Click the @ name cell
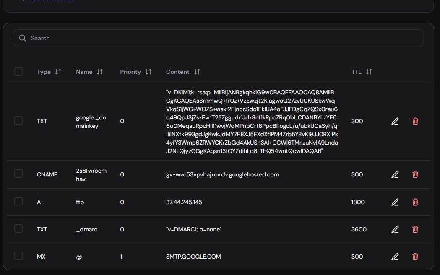Viewport: 440px width, 275px height. (79, 257)
